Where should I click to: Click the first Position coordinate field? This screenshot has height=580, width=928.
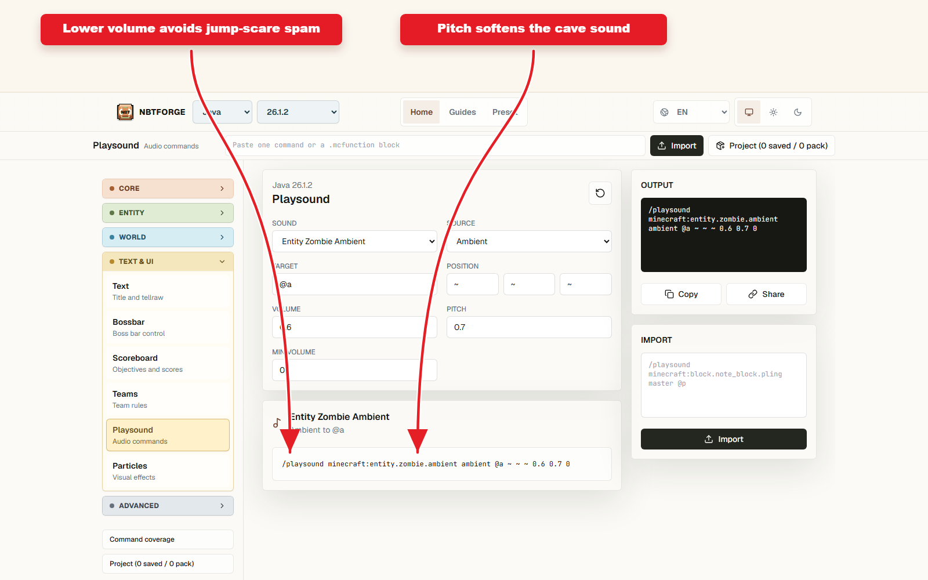(x=472, y=284)
